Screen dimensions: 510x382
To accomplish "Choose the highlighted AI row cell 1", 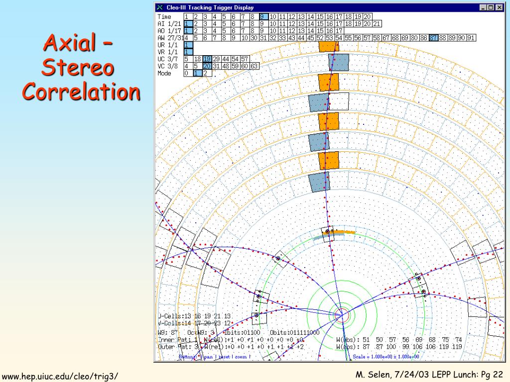I will [x=188, y=24].
